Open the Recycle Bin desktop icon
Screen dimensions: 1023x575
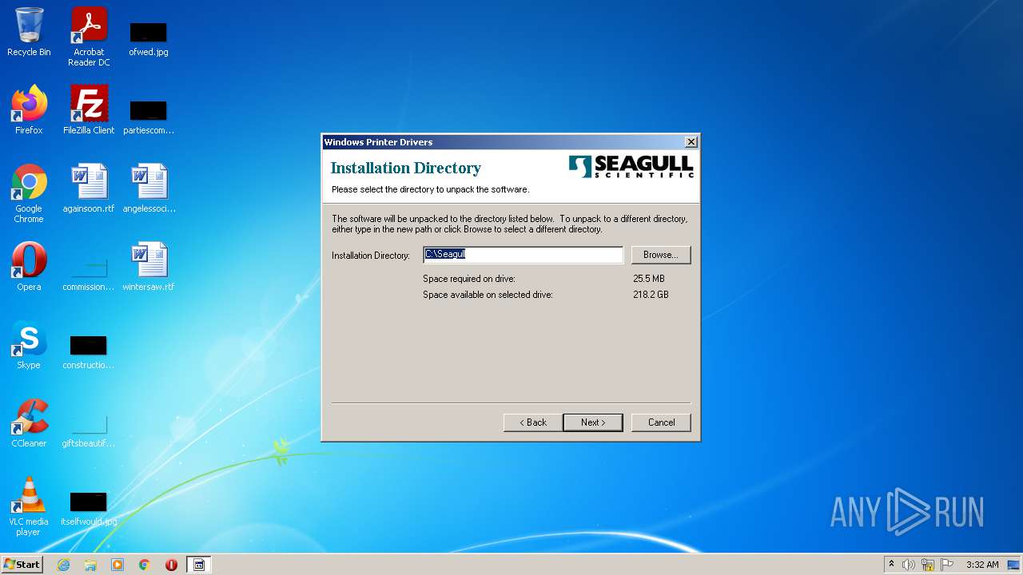(29, 32)
